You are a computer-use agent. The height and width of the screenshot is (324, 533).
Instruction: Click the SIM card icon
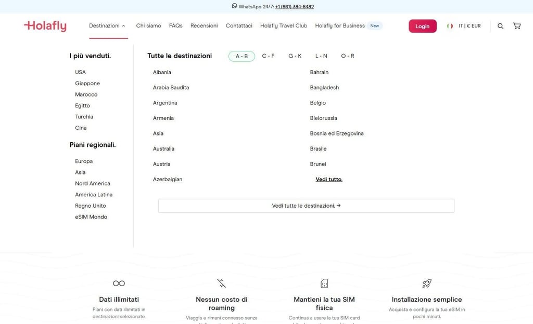324,283
